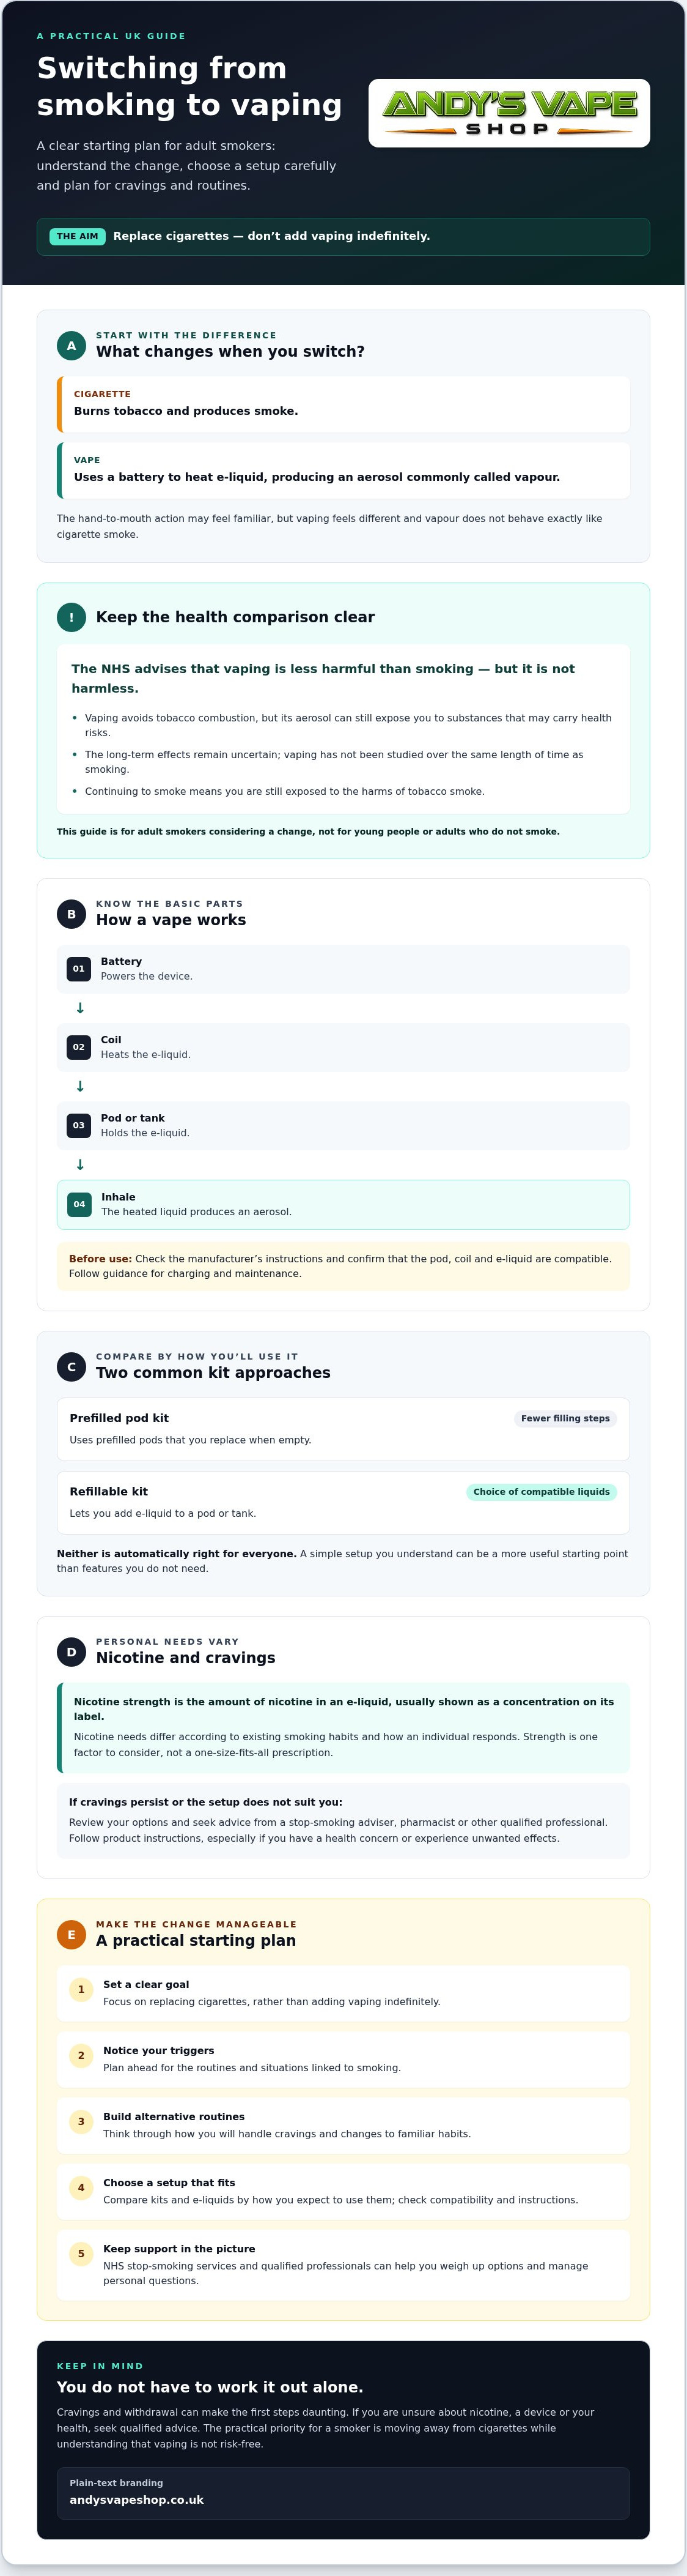Click the CIGARETTE comparison card
The width and height of the screenshot is (687, 2576).
coord(343,404)
